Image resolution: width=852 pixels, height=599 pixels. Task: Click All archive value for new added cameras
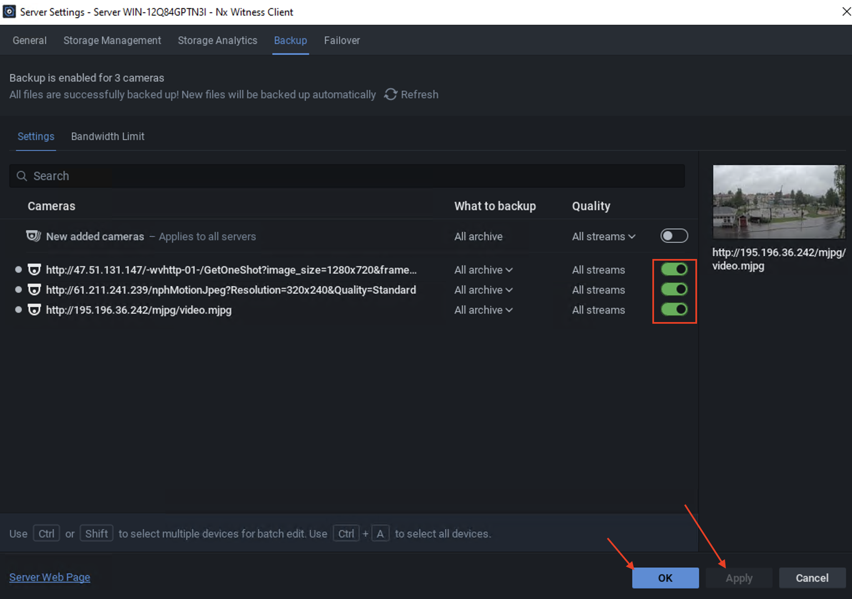(478, 236)
